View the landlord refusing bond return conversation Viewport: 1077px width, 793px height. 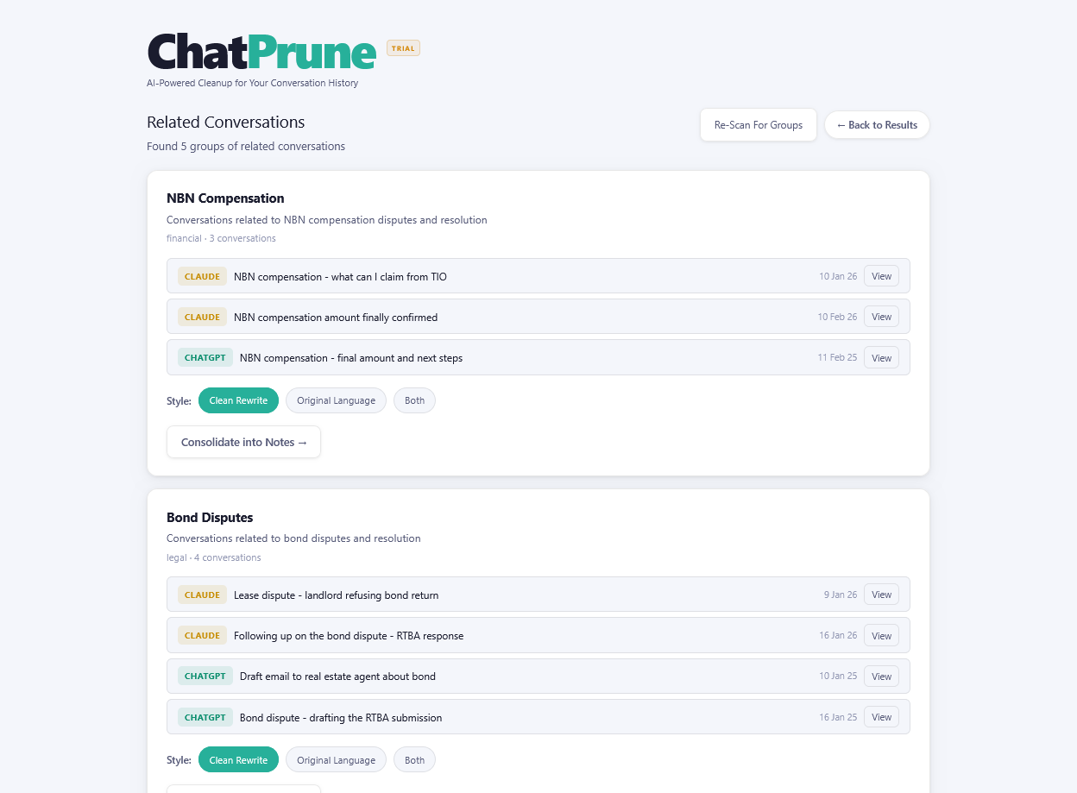(x=881, y=595)
